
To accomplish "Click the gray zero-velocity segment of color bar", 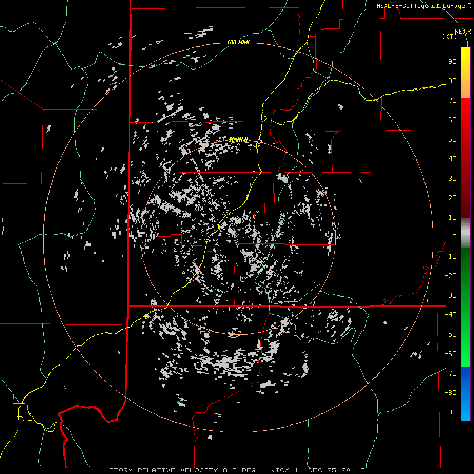I will [x=465, y=233].
